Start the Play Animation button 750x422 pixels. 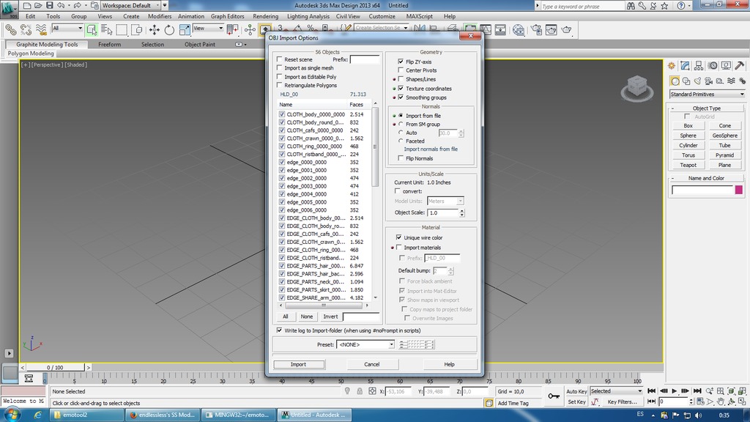click(x=675, y=391)
